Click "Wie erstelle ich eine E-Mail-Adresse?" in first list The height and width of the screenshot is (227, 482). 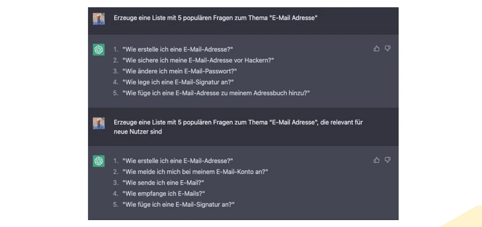178,50
